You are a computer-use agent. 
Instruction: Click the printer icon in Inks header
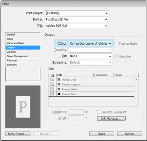point(53,75)
